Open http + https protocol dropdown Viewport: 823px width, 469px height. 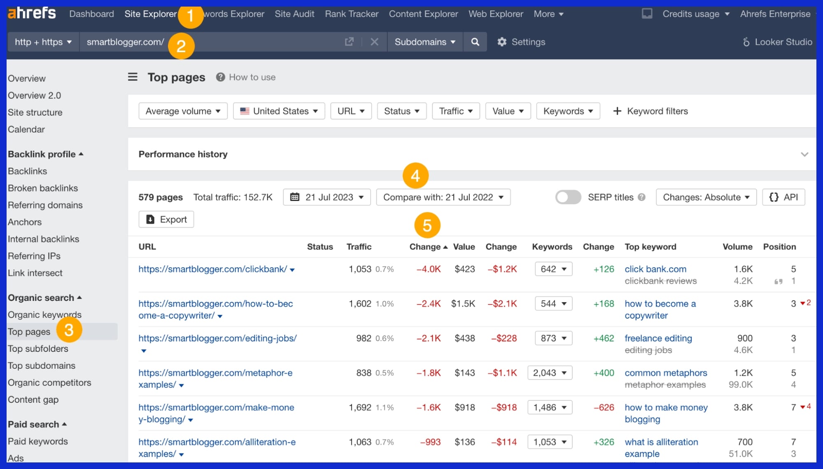click(x=43, y=42)
